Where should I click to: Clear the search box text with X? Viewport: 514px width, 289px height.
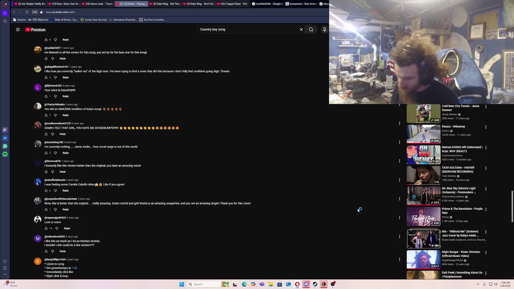tap(301, 29)
